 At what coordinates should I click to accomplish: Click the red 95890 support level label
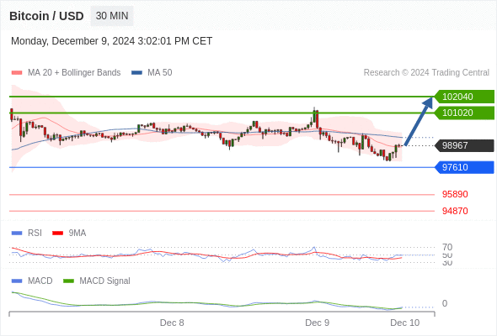(x=455, y=194)
